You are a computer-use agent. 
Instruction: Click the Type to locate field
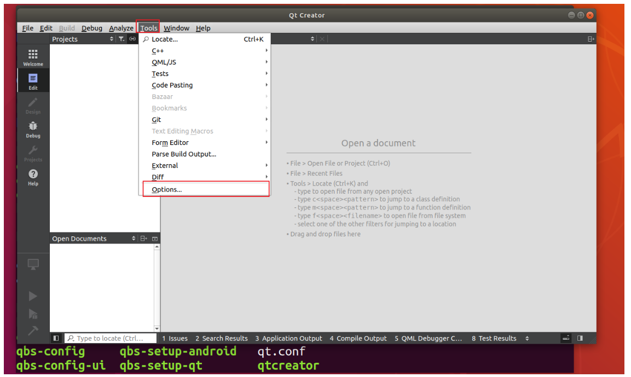coord(110,338)
